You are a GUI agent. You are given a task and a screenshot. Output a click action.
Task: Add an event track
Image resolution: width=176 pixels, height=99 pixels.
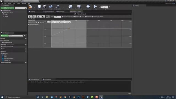(x=39, y=16)
